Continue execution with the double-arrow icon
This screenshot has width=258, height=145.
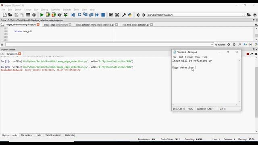point(97,15)
